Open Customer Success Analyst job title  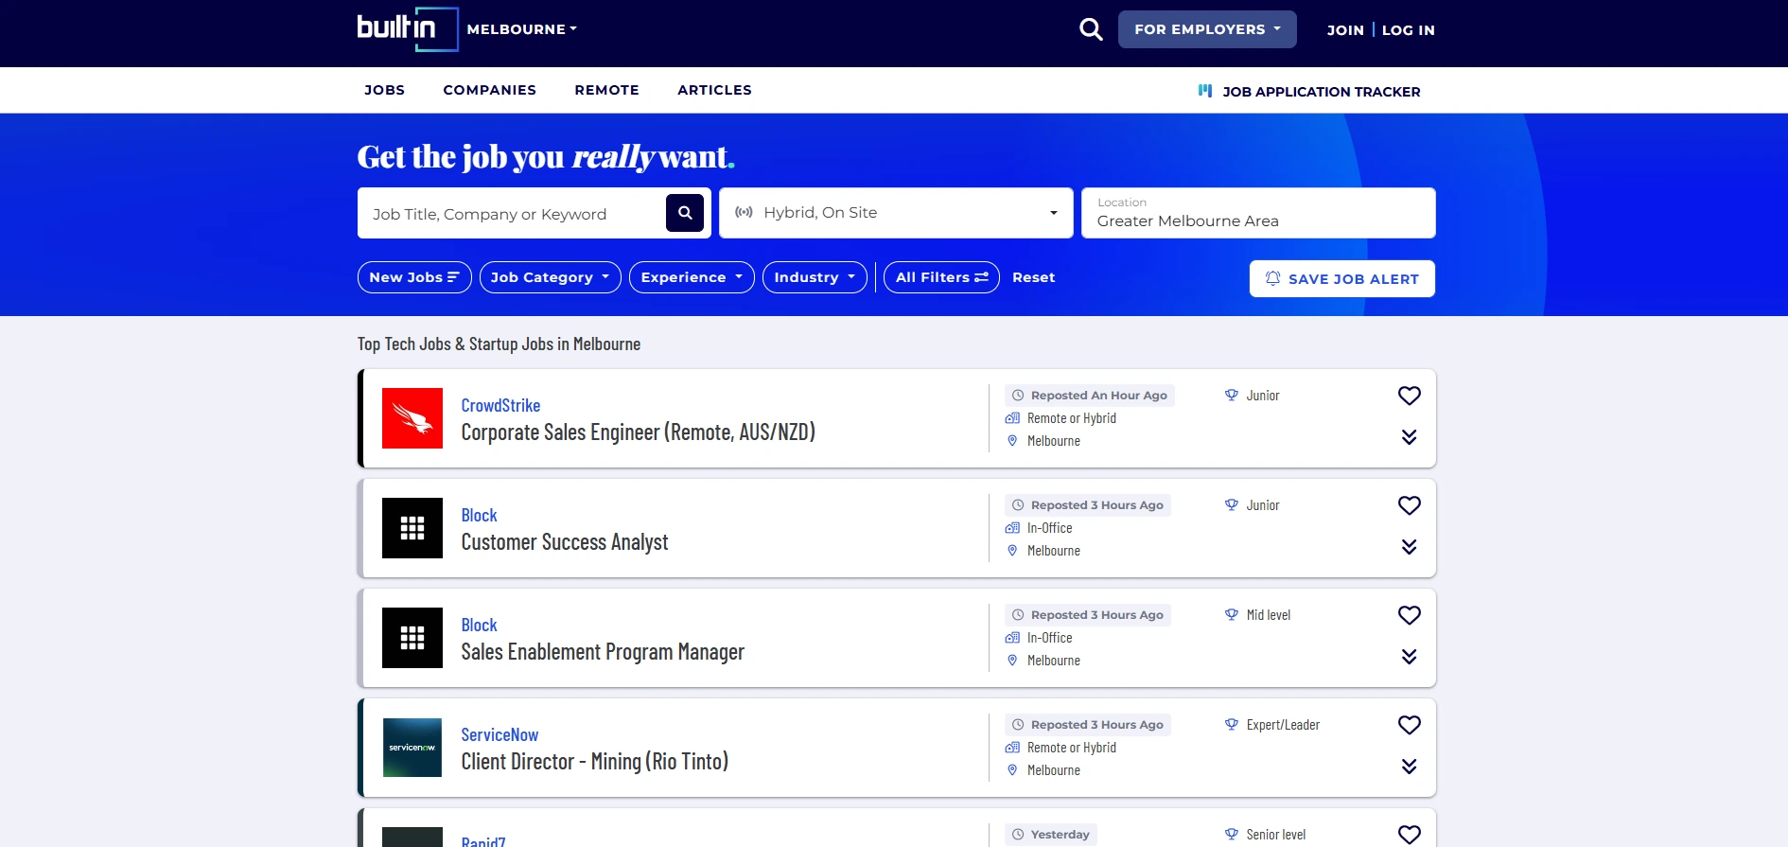tap(565, 542)
